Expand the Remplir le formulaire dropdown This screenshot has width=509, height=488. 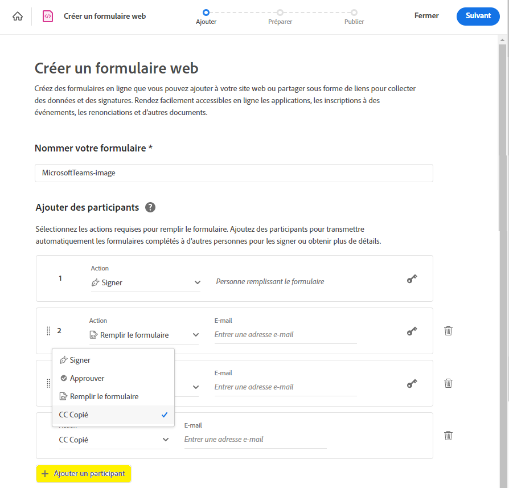pyautogui.click(x=144, y=335)
